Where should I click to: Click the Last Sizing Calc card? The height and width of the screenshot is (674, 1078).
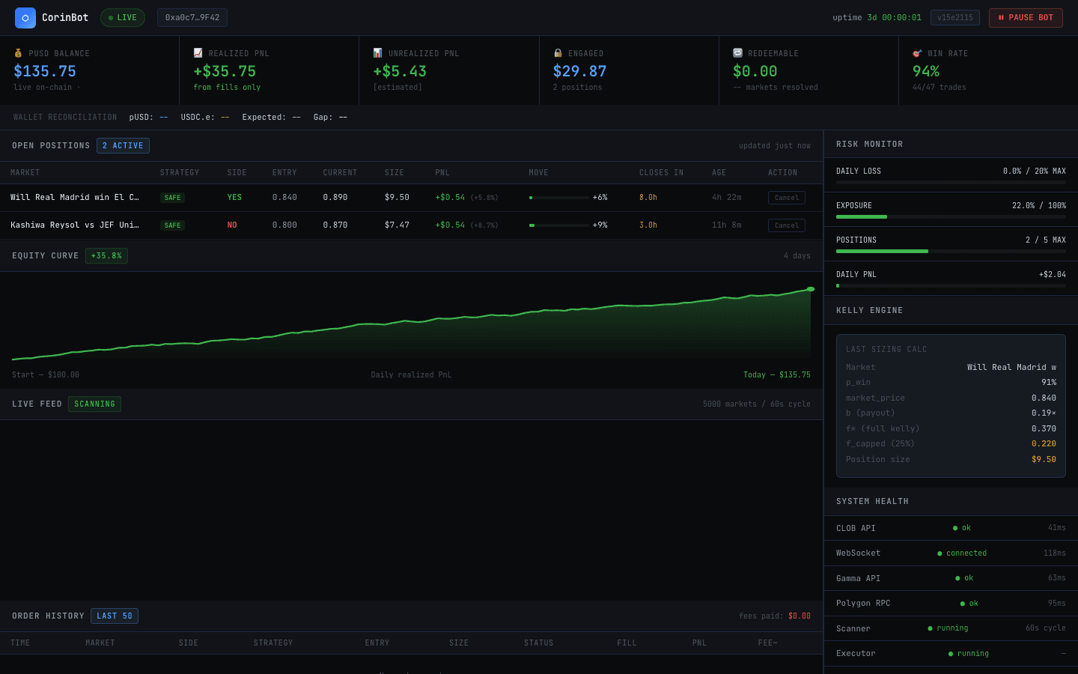tap(951, 406)
